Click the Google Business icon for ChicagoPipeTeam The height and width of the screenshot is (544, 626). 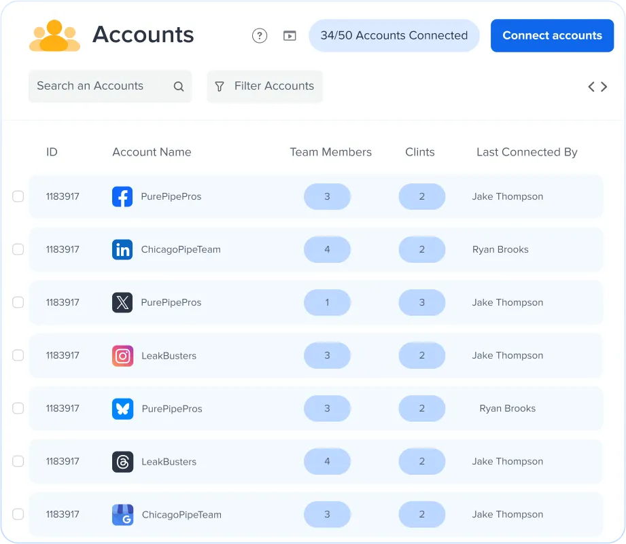122,514
